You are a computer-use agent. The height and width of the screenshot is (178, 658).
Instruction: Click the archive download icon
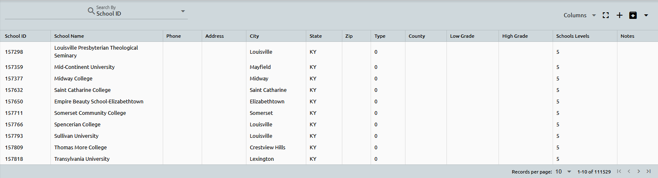coord(633,15)
